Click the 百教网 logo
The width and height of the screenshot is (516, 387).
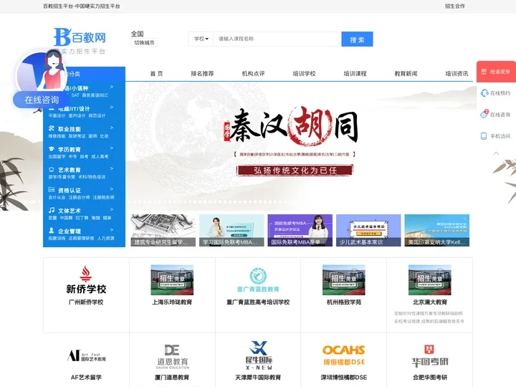pos(80,41)
